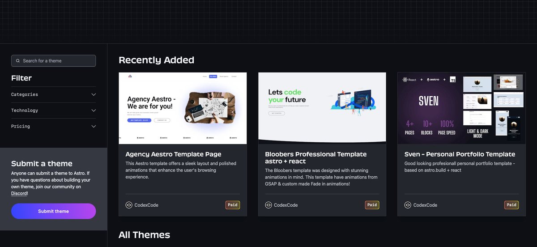Click the Recently Added heading
Image resolution: width=537 pixels, height=247 pixels.
point(156,60)
